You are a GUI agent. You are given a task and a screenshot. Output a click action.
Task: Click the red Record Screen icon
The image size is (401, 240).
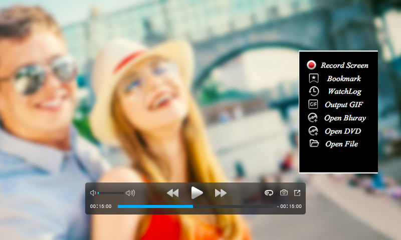[312, 65]
